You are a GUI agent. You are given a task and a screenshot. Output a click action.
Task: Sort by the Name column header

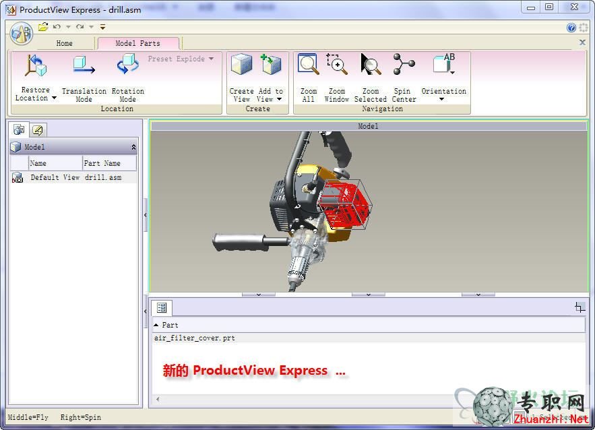[55, 163]
